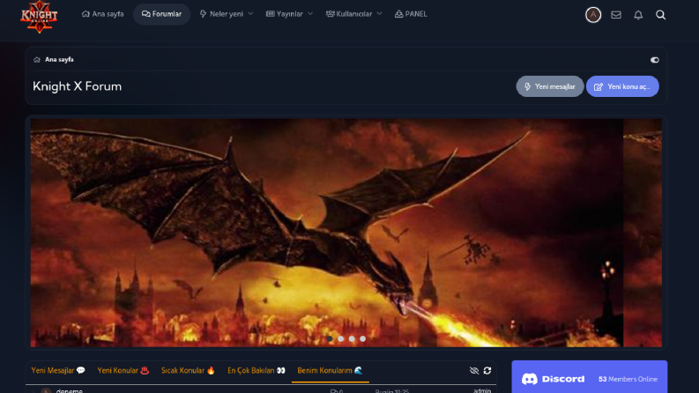The height and width of the screenshot is (393, 699).
Task: Expand the Neler yeni dropdown chevron
Action: click(250, 14)
